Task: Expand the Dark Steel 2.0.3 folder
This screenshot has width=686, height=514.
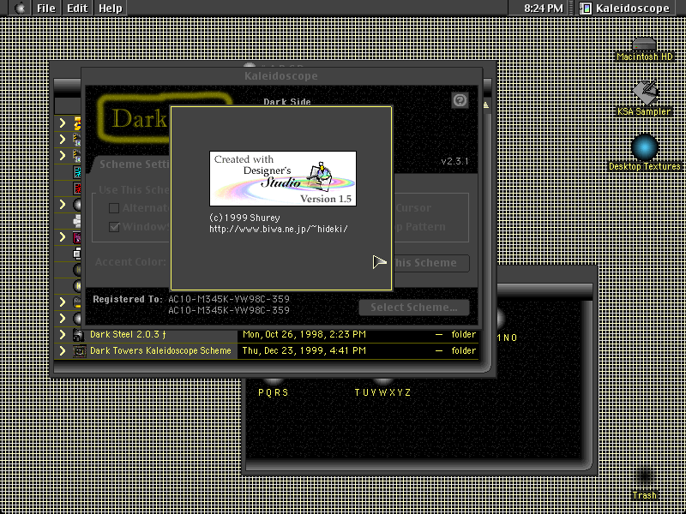Action: (63, 335)
